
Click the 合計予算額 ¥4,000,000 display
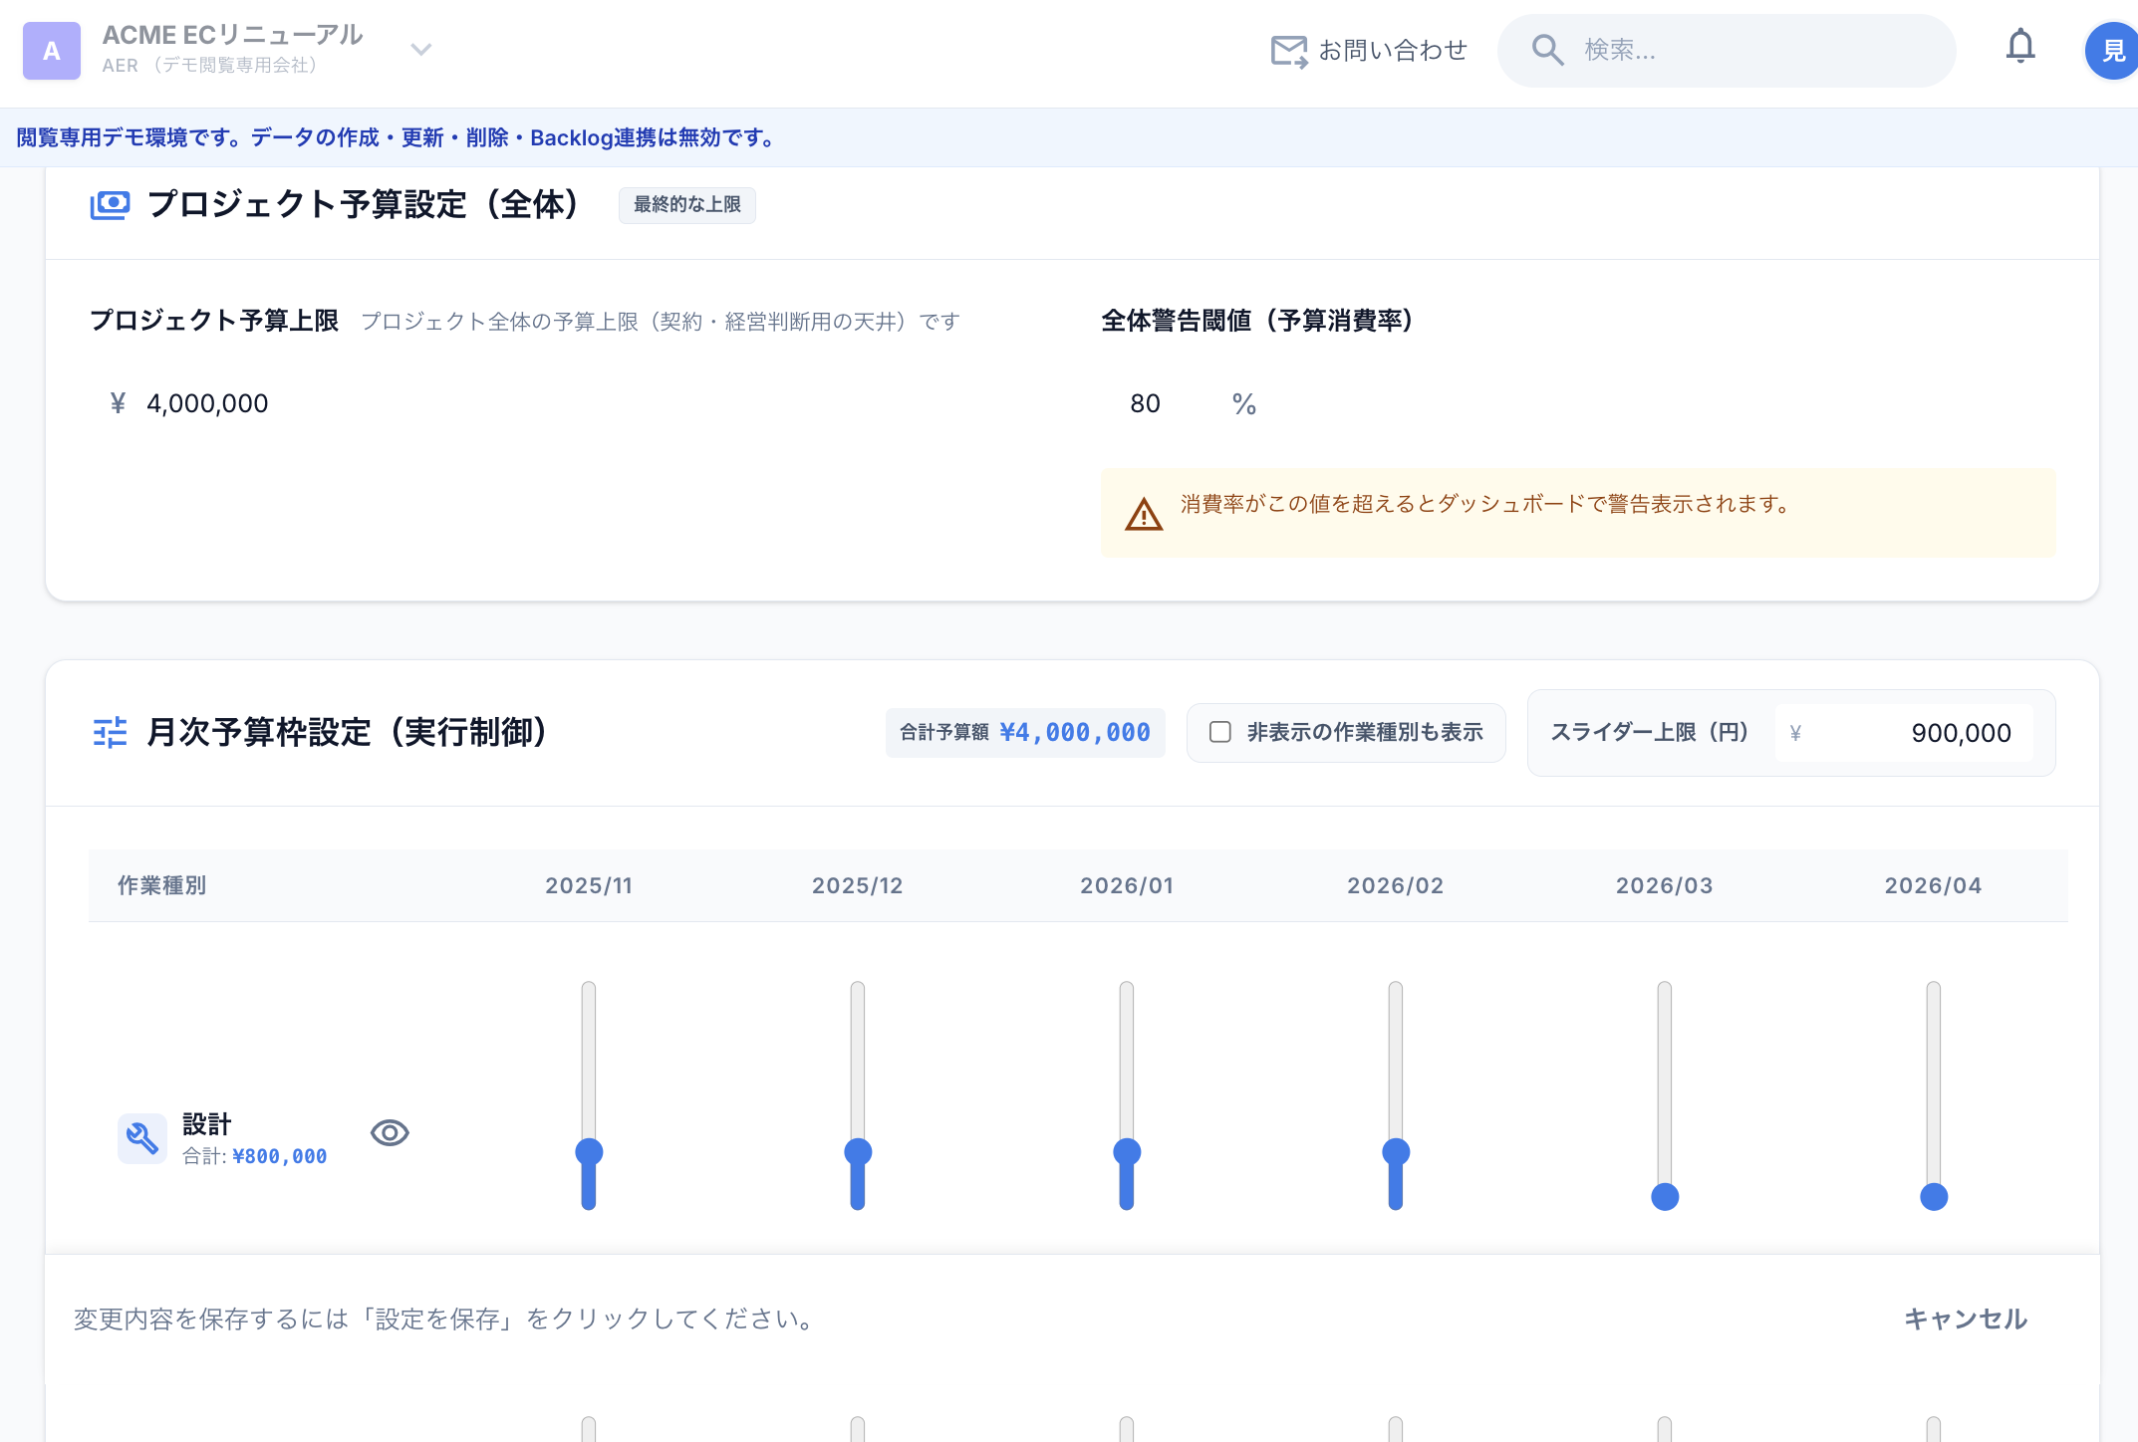[1024, 732]
